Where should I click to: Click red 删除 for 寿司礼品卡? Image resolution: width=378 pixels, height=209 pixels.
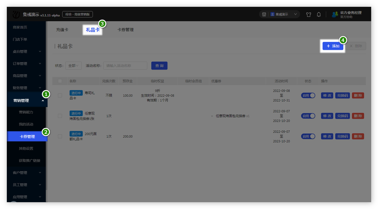pos(358,96)
